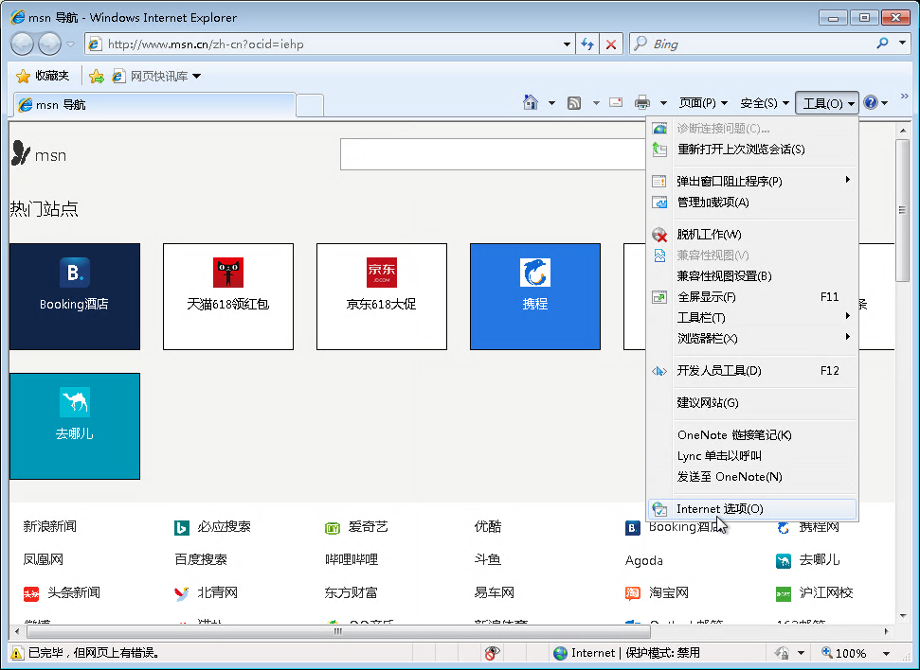Select 兼容性视图设置(B)
Screen dimensions: 920x670
751,276
